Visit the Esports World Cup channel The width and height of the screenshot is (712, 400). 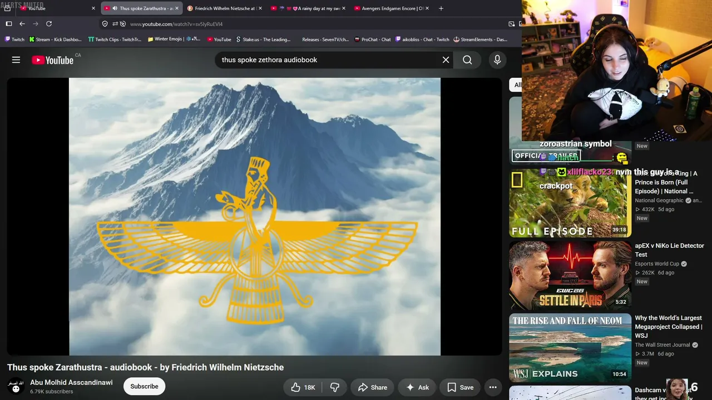tap(657, 264)
